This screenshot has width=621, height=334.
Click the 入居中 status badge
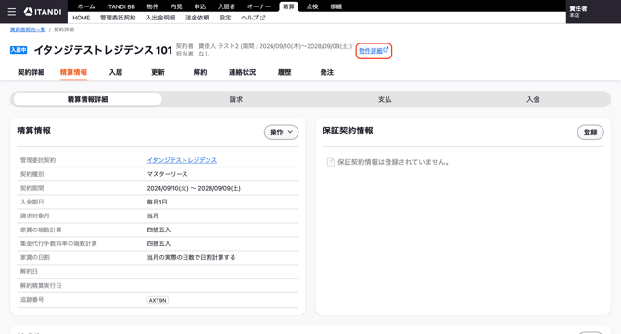[x=19, y=50]
